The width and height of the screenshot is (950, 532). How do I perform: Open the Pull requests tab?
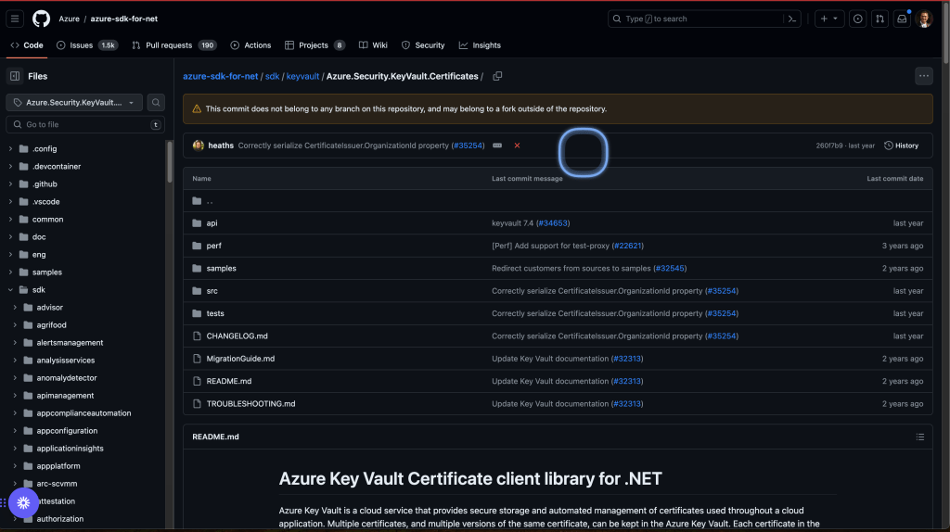coord(173,45)
